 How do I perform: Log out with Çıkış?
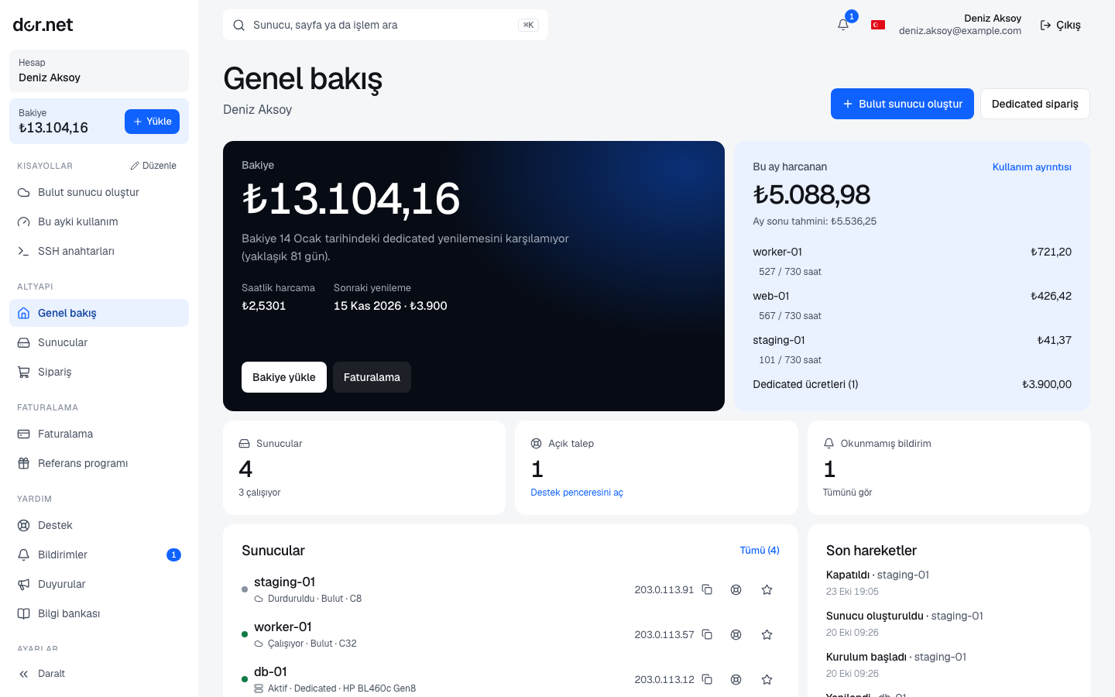pos(1060,25)
